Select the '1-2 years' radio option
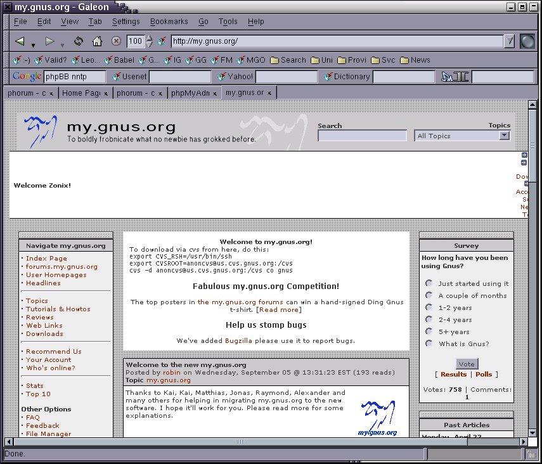Viewport: 542px width, 464px height. 429,307
